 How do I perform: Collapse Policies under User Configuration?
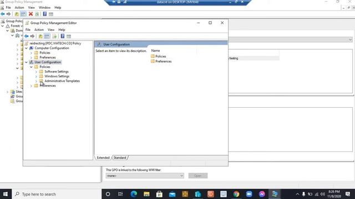tap(31, 67)
